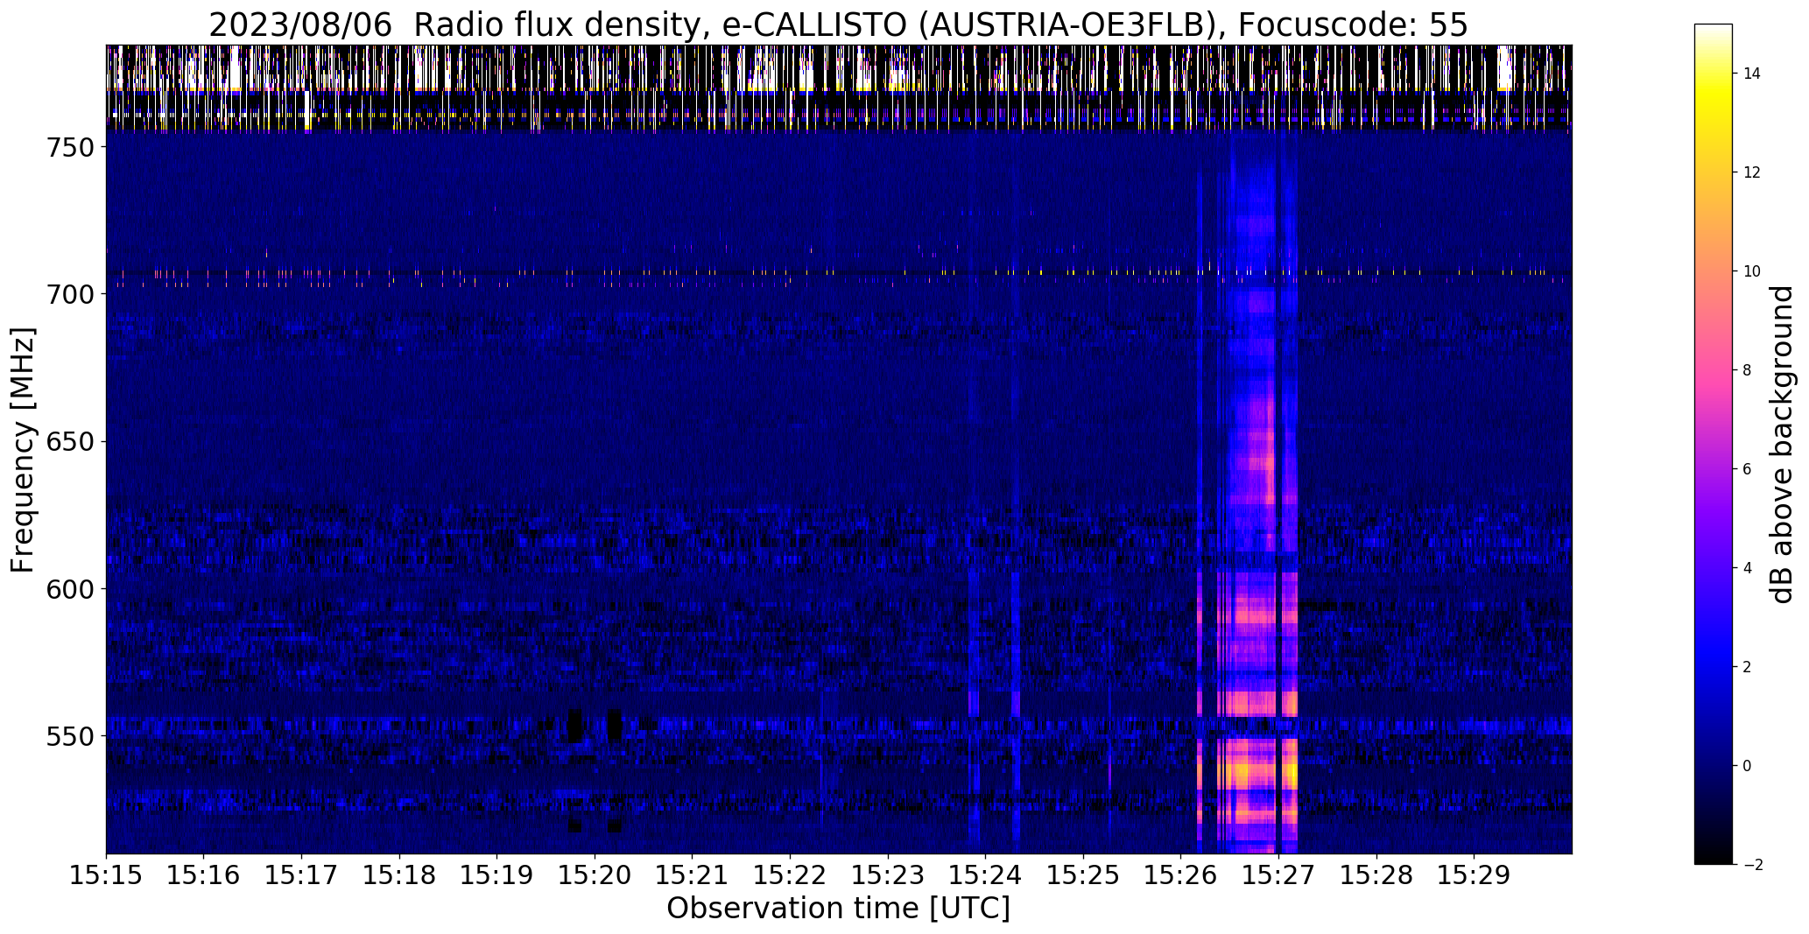The image size is (1809, 934).
Task: Click the 650 frequency tick label
Action: coord(69,441)
